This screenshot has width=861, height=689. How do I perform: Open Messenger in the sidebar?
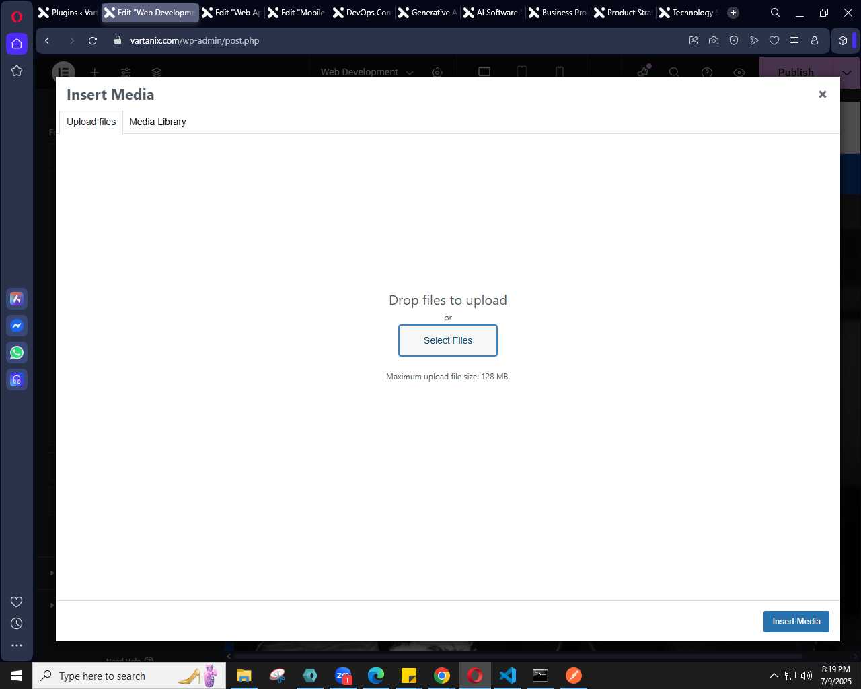[x=17, y=326]
